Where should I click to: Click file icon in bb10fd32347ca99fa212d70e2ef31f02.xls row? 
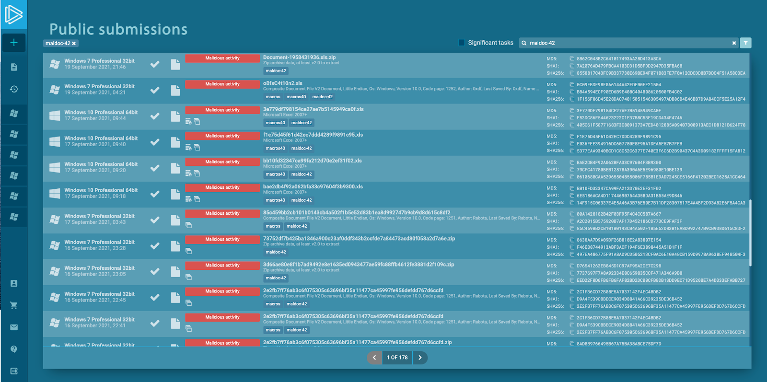tap(175, 168)
